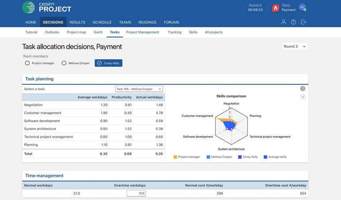Select the Project manager radio button
The width and height of the screenshot is (341, 200).
(27, 63)
